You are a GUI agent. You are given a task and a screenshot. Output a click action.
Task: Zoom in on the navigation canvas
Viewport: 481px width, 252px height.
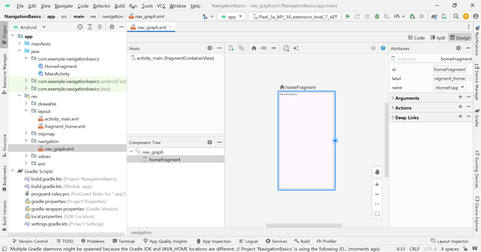[x=377, y=184]
